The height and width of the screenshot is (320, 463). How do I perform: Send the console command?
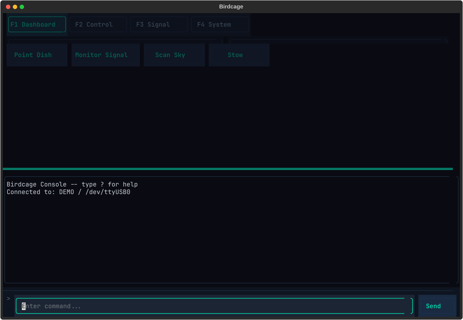click(437, 306)
